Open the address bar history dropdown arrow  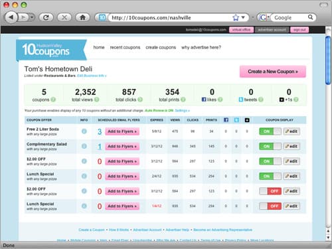click(243, 17)
